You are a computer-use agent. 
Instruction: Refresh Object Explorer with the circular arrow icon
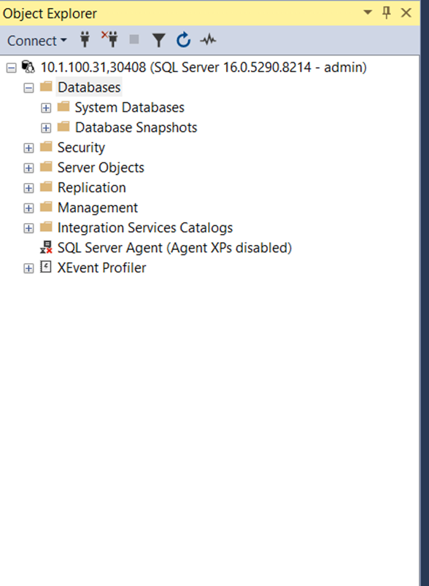pos(183,39)
